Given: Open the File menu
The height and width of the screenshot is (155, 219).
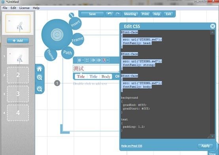Looking at the screenshot, I should (x=5, y=8).
